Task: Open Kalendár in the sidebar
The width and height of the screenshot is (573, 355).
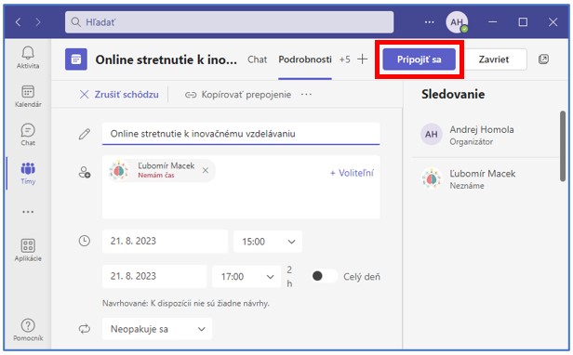Action: (x=28, y=96)
